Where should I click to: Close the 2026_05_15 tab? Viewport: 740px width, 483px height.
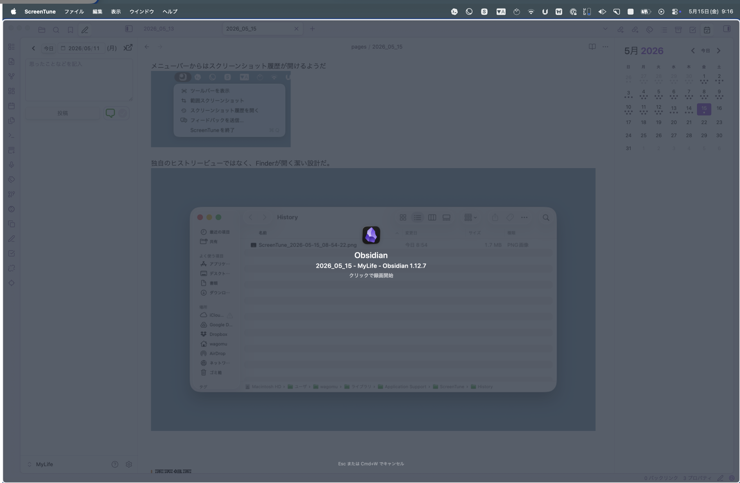[296, 29]
